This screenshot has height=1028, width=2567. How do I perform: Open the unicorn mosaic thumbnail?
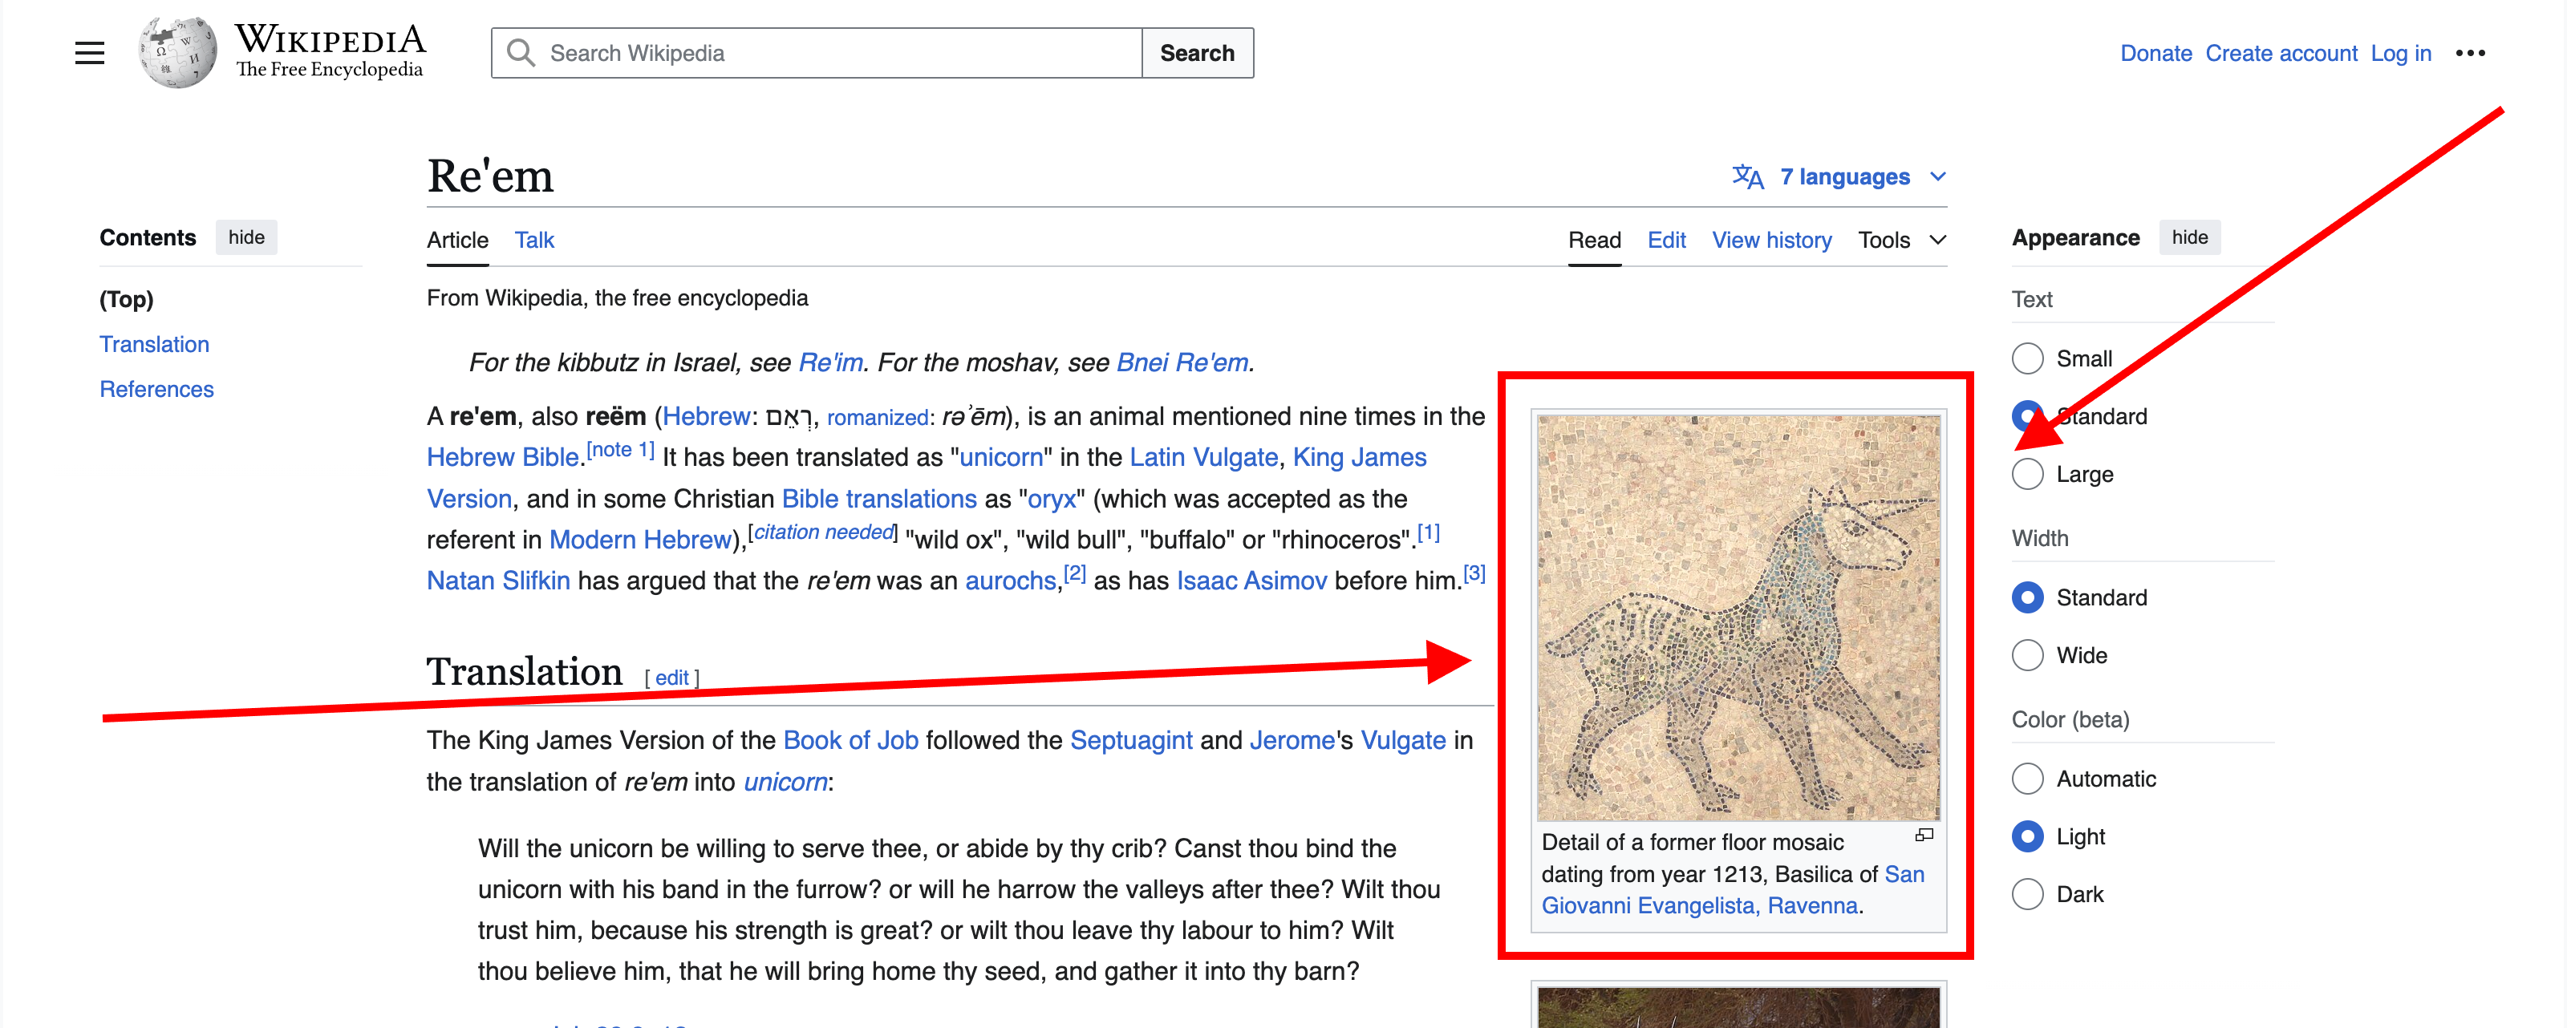[x=1738, y=617]
